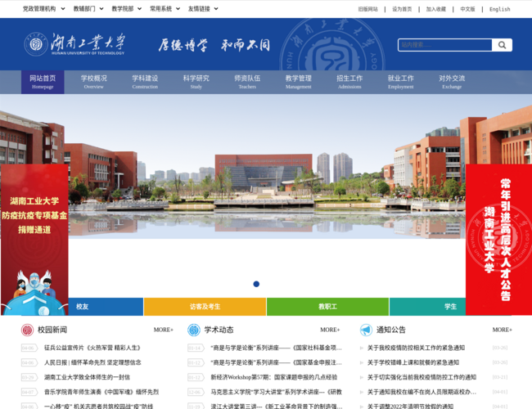Open news 湖南工业大学致全体师生的一封信

[x=88, y=377]
